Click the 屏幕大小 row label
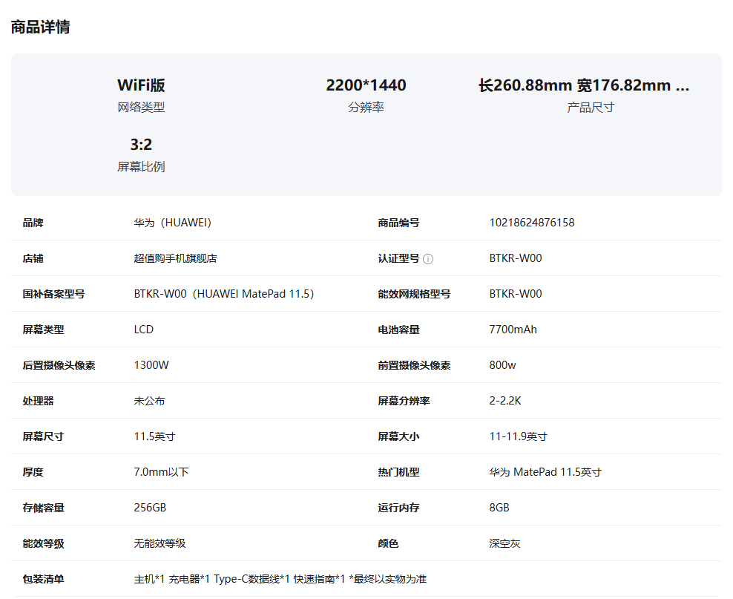The height and width of the screenshot is (599, 733). (x=398, y=436)
